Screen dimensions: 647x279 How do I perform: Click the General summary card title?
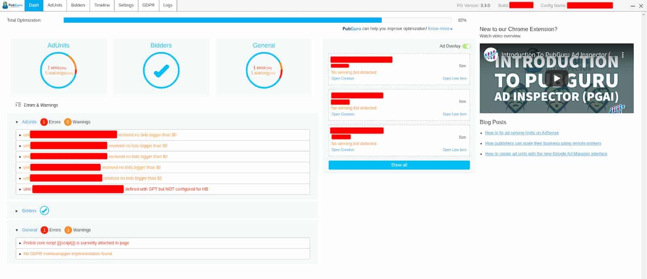click(264, 45)
